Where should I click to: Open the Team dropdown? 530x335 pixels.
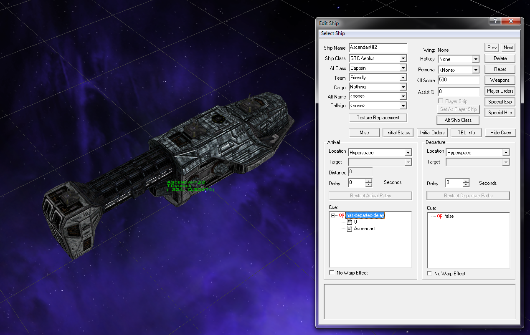403,78
